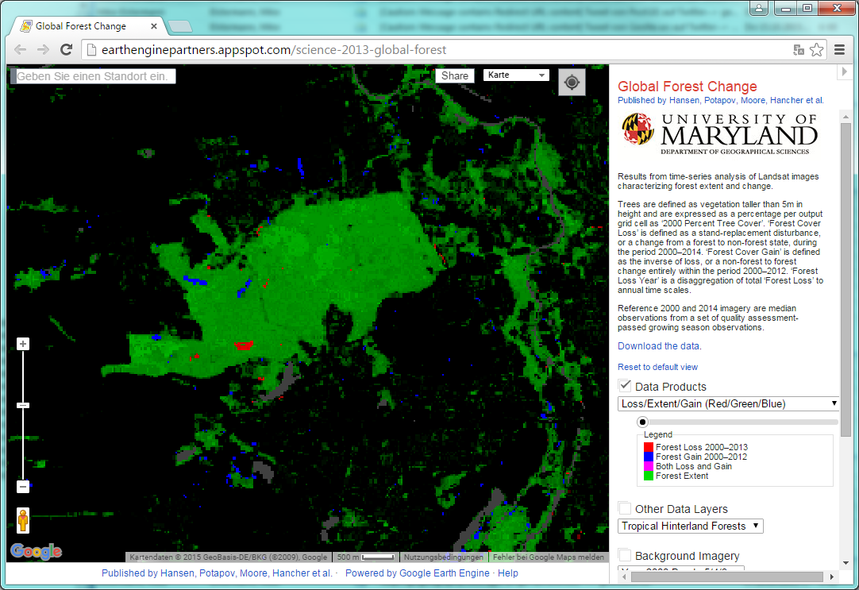This screenshot has width=859, height=590.
Task: Enable the Other Data Layers checkbox
Action: 625,508
